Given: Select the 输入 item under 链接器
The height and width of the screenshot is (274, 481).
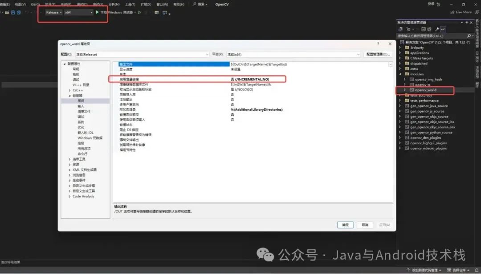Looking at the screenshot, I should click(x=81, y=106).
